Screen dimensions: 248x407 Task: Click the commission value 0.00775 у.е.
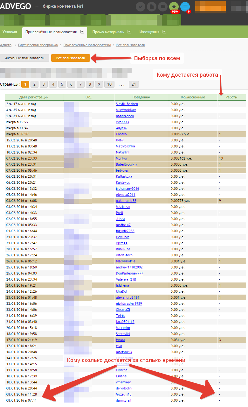click(x=180, y=201)
